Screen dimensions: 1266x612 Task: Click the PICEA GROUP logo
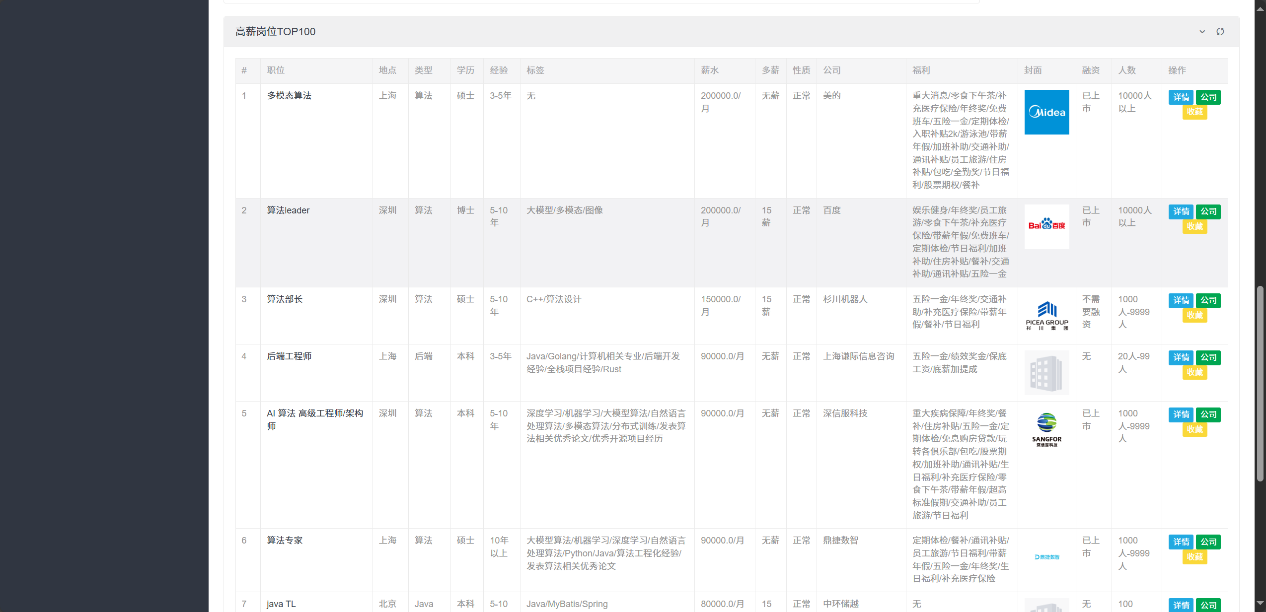point(1046,316)
